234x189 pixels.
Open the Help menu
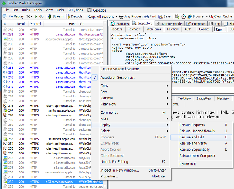click(x=60, y=10)
